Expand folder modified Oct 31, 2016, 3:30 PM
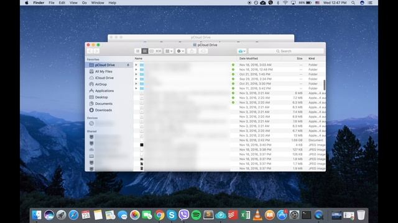The height and width of the screenshot is (223, 398). [x=136, y=84]
